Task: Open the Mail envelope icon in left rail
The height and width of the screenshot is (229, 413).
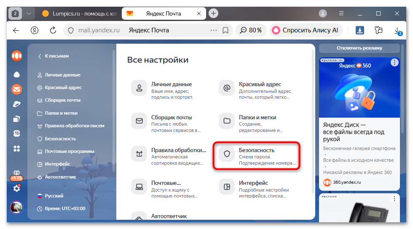Action: 16,89
